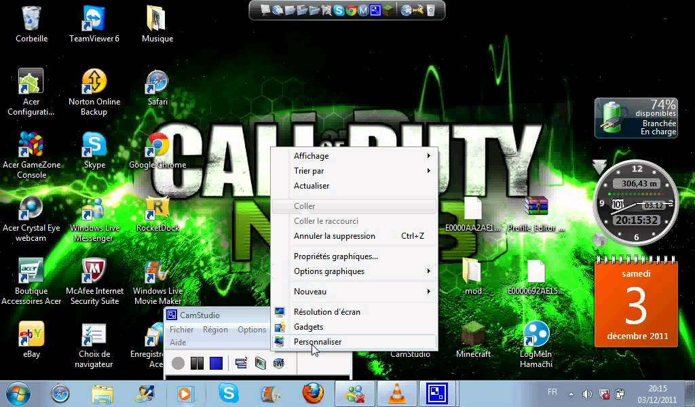Viewport: 695px width, 407px height.
Task: Select the McAfee Internet Security Suite shortcut
Action: pos(94,282)
